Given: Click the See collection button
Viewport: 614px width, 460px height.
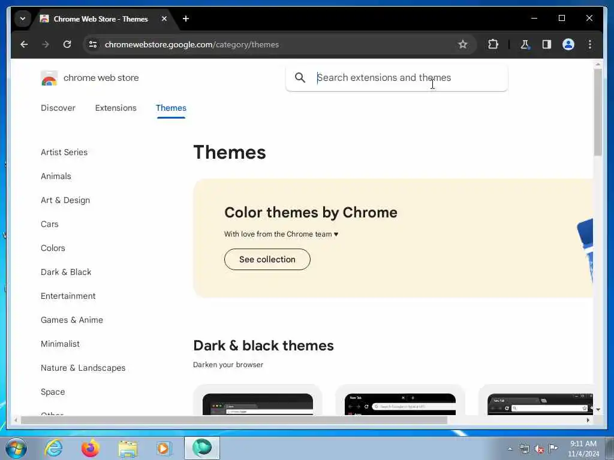Looking at the screenshot, I should [267, 259].
